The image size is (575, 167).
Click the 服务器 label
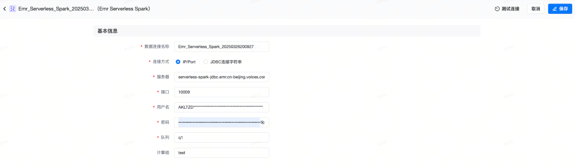point(163,77)
